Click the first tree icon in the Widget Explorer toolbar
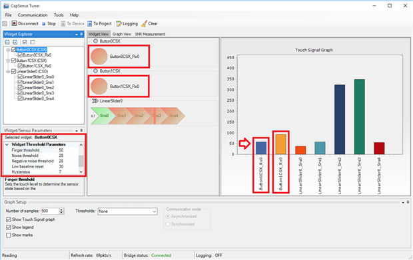The image size is (413, 260). [x=7, y=42]
